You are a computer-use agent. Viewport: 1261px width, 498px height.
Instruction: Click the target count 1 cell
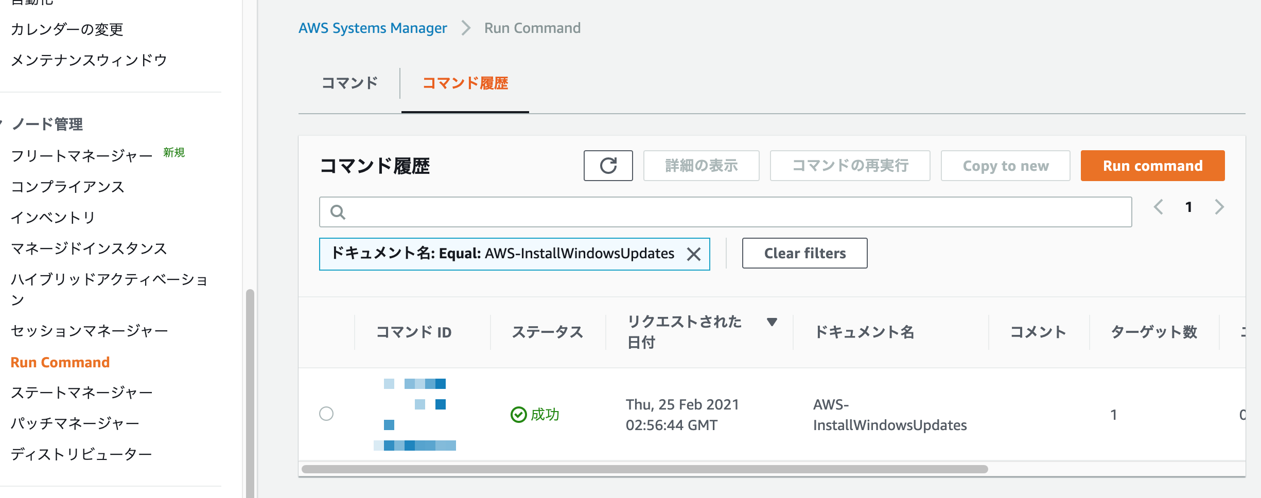tap(1114, 415)
